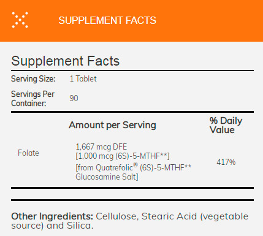Click the 1,667 mcg DFE amount
263x236 pixels.
pyautogui.click(x=101, y=147)
